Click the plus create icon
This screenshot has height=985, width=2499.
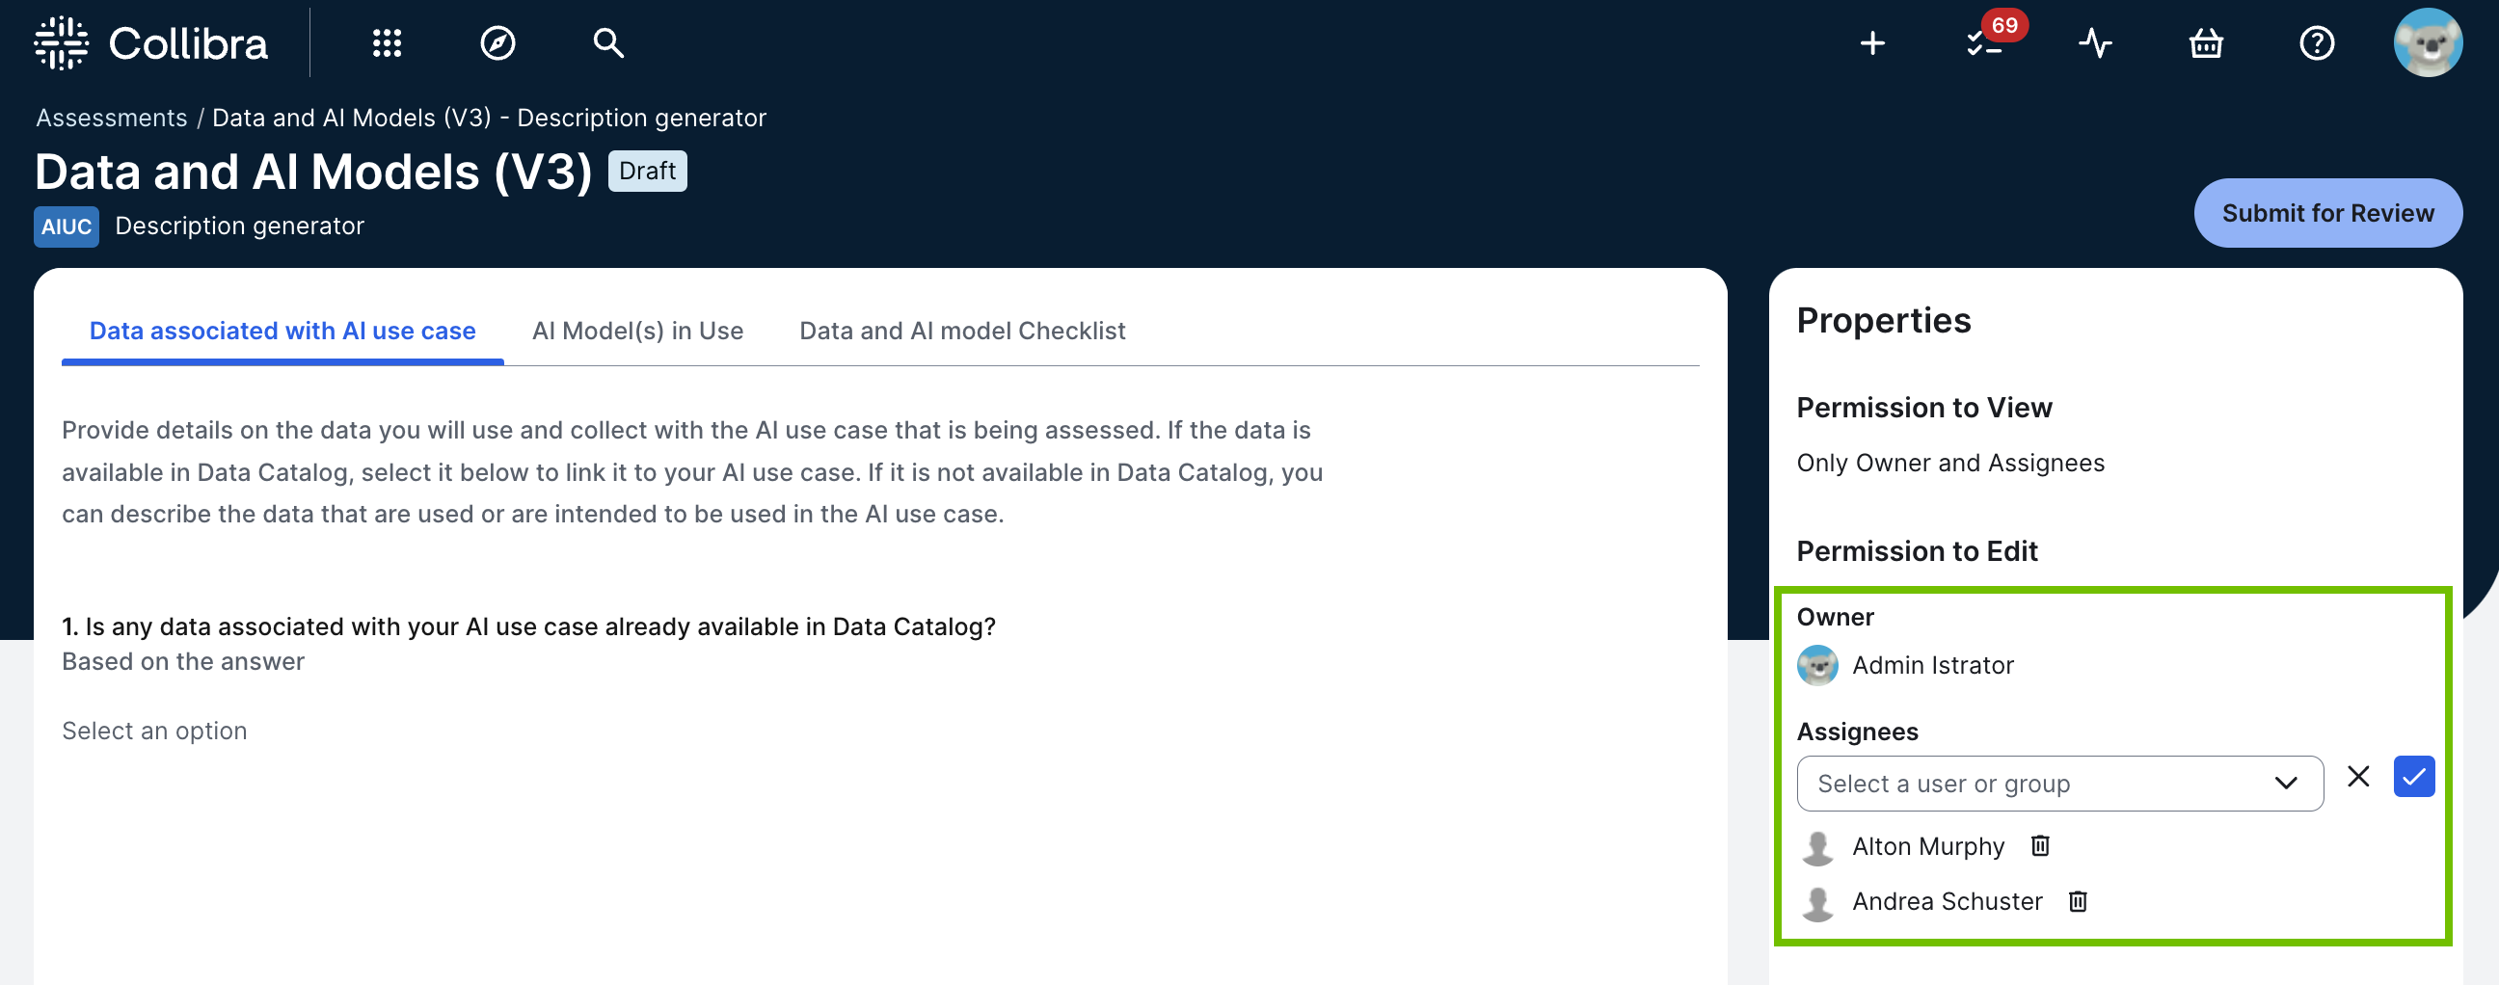coord(1872,42)
